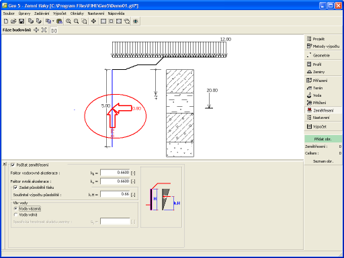Save project with floppy disk icon
This screenshot has width=344, height=258.
pos(21,21)
